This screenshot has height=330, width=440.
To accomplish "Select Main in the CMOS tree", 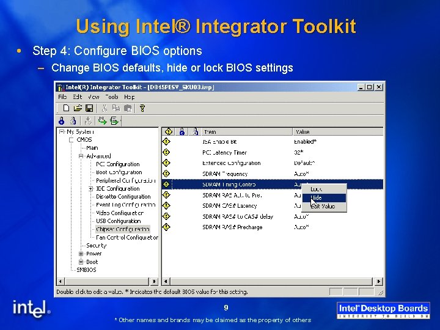I will pos(92,148).
